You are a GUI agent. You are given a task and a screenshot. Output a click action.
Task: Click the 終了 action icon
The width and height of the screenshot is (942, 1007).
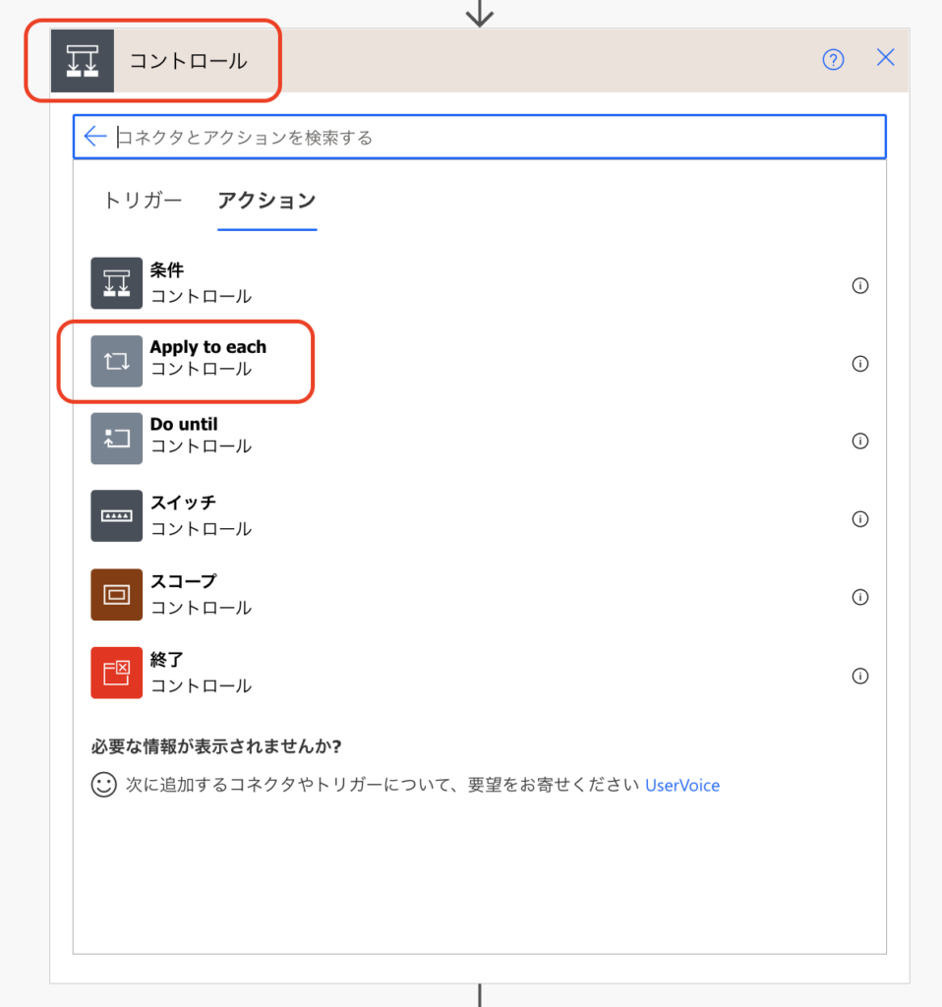(116, 673)
